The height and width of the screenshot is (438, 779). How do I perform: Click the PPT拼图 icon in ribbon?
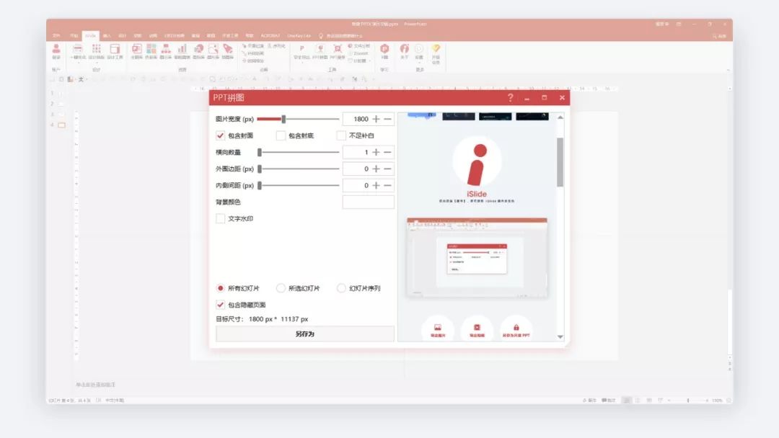click(320, 51)
